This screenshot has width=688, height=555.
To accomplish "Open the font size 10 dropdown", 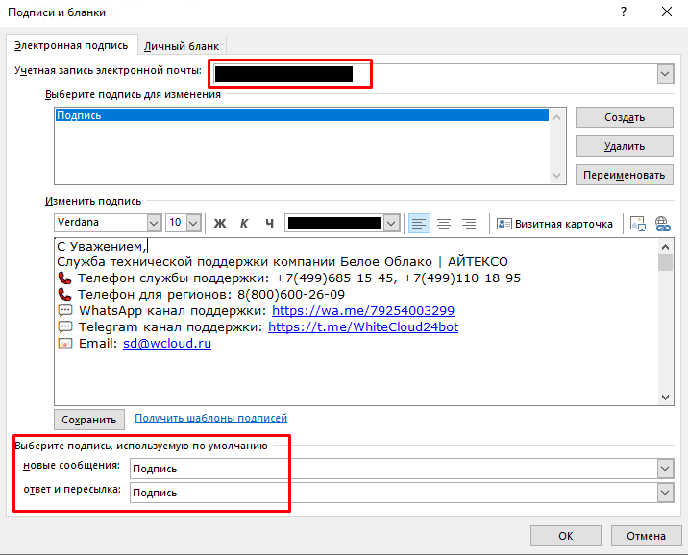I will tap(193, 223).
